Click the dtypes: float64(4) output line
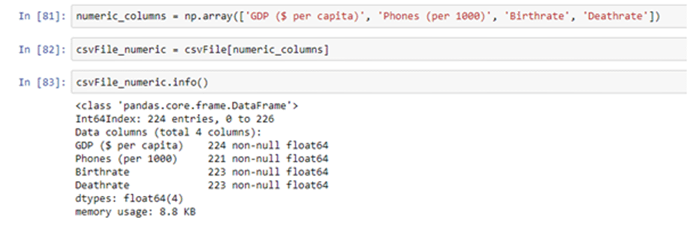The image size is (689, 229). 129,199
